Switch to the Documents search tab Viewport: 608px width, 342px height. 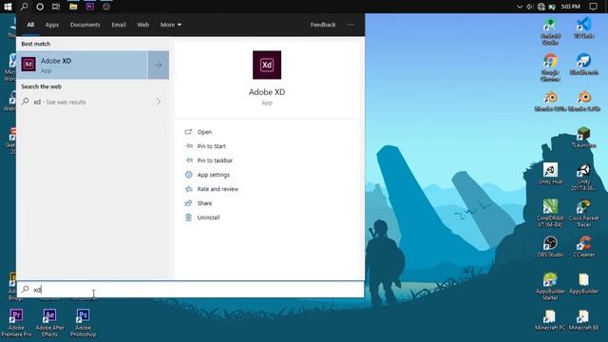(85, 25)
